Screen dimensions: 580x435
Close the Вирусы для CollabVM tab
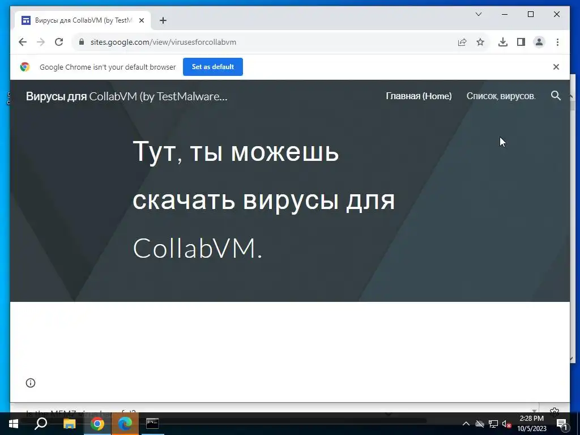coord(141,20)
